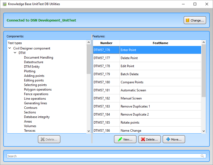Select the Batch Delete feature
The width and height of the screenshot is (213, 165).
click(x=147, y=74)
